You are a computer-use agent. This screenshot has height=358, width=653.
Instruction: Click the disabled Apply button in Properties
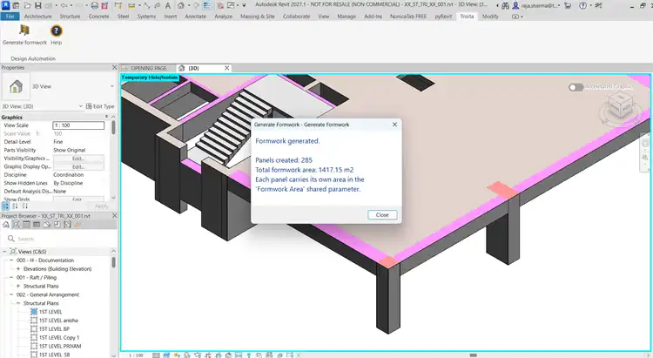[101, 206]
